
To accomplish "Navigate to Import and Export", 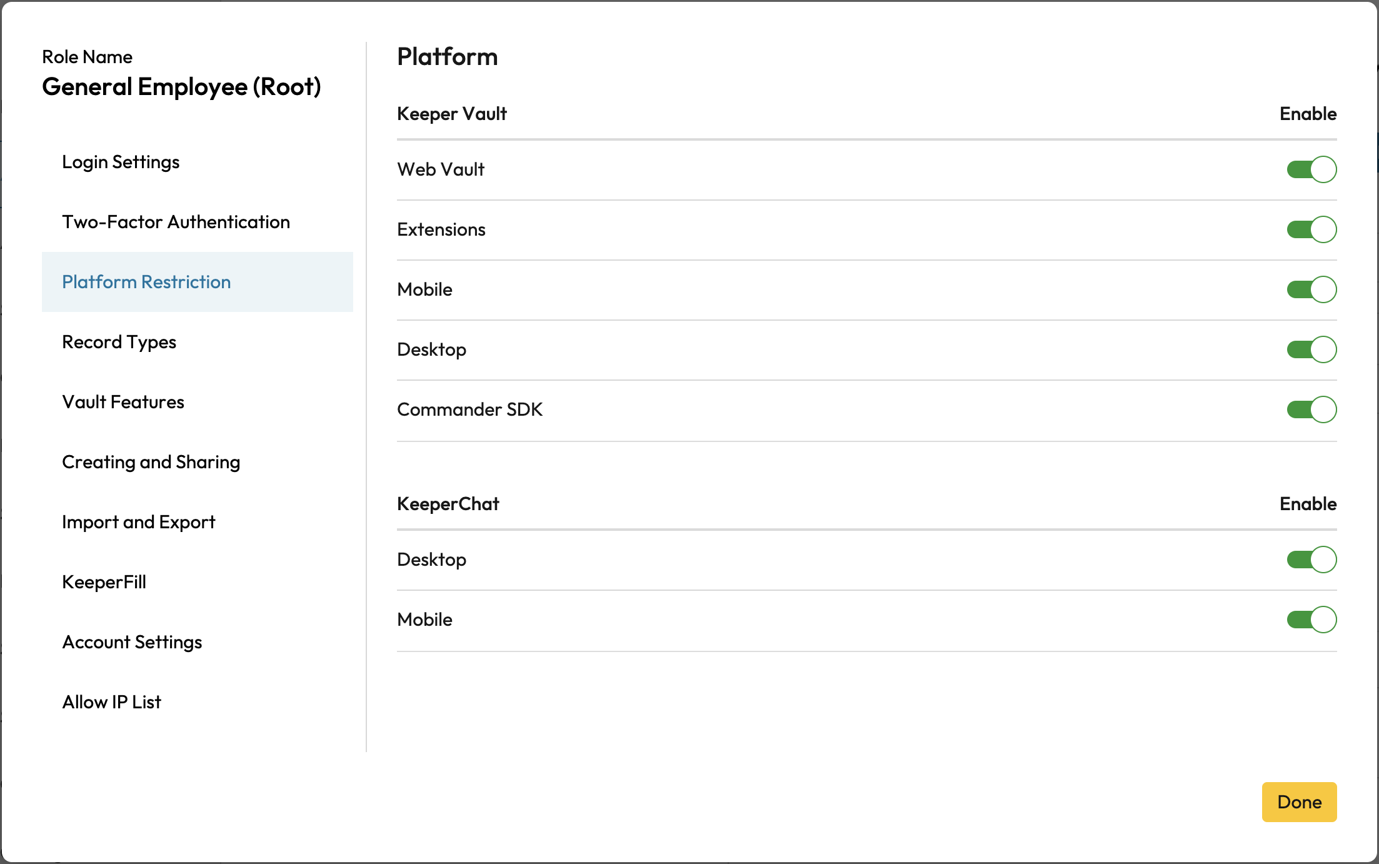I will (x=138, y=522).
